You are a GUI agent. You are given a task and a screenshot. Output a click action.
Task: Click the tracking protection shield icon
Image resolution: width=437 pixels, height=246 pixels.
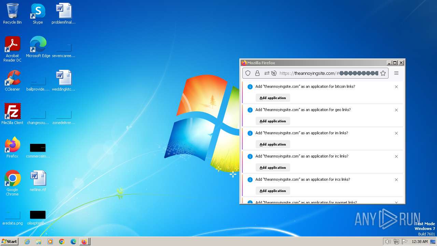248,73
